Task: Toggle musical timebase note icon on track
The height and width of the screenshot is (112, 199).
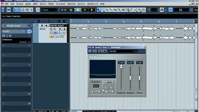Action: tap(52, 36)
